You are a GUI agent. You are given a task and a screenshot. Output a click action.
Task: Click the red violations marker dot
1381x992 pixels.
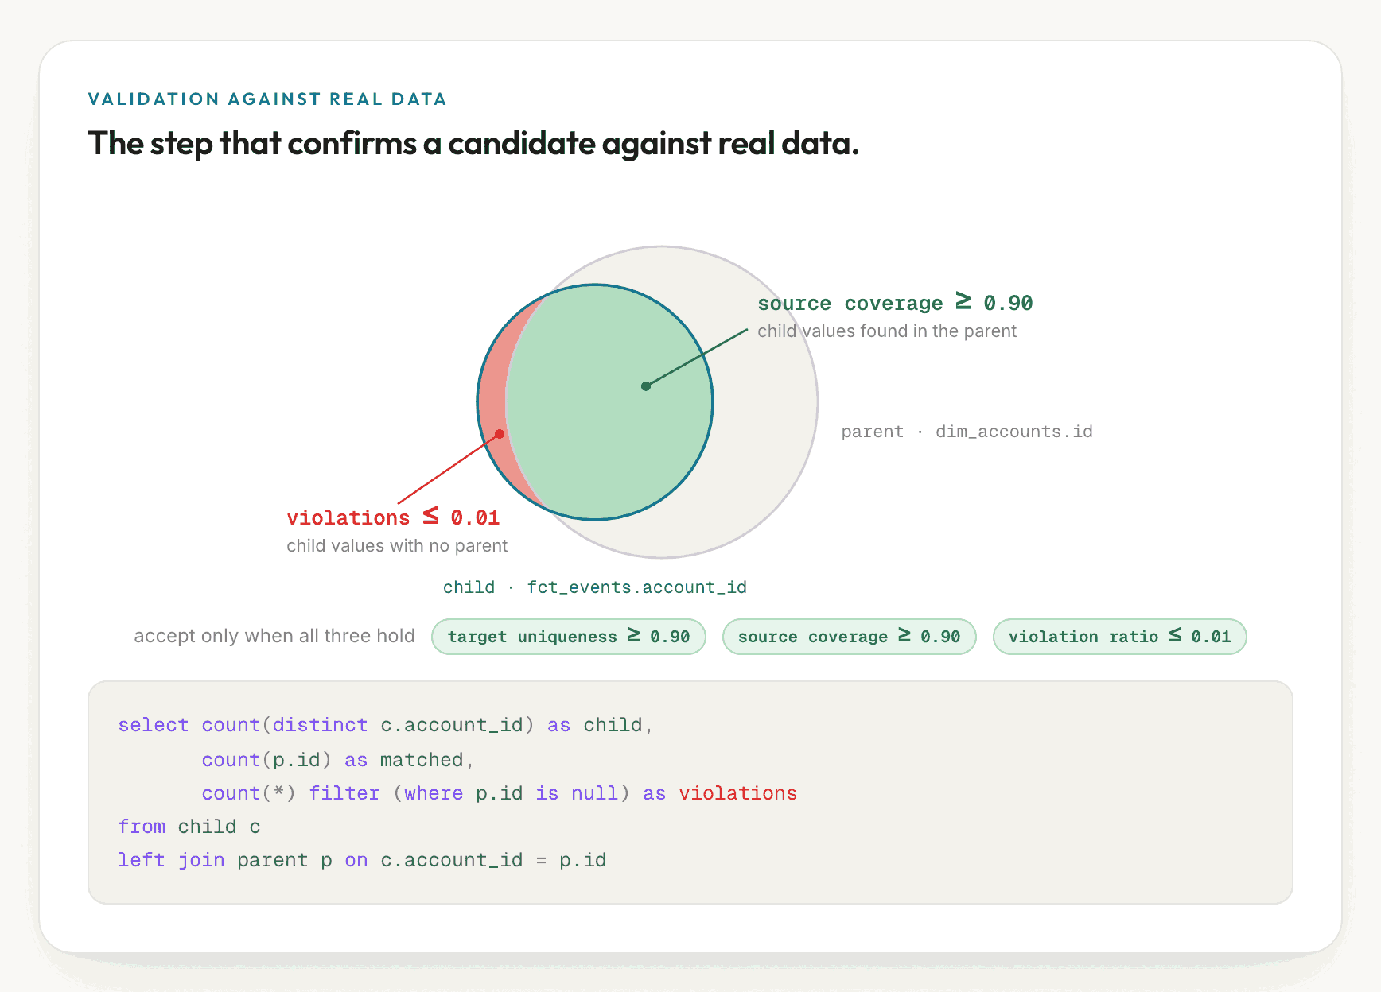click(500, 434)
